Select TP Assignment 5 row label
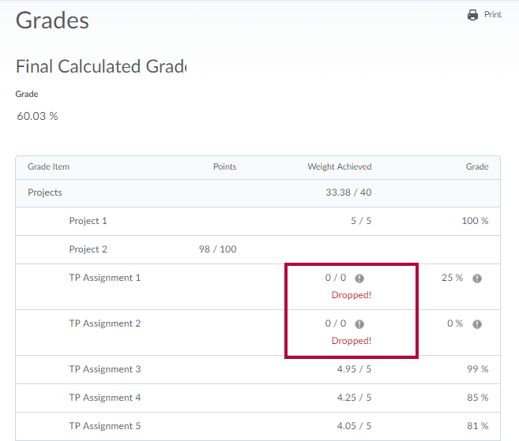Image resolution: width=519 pixels, height=441 pixels. pyautogui.click(x=104, y=426)
